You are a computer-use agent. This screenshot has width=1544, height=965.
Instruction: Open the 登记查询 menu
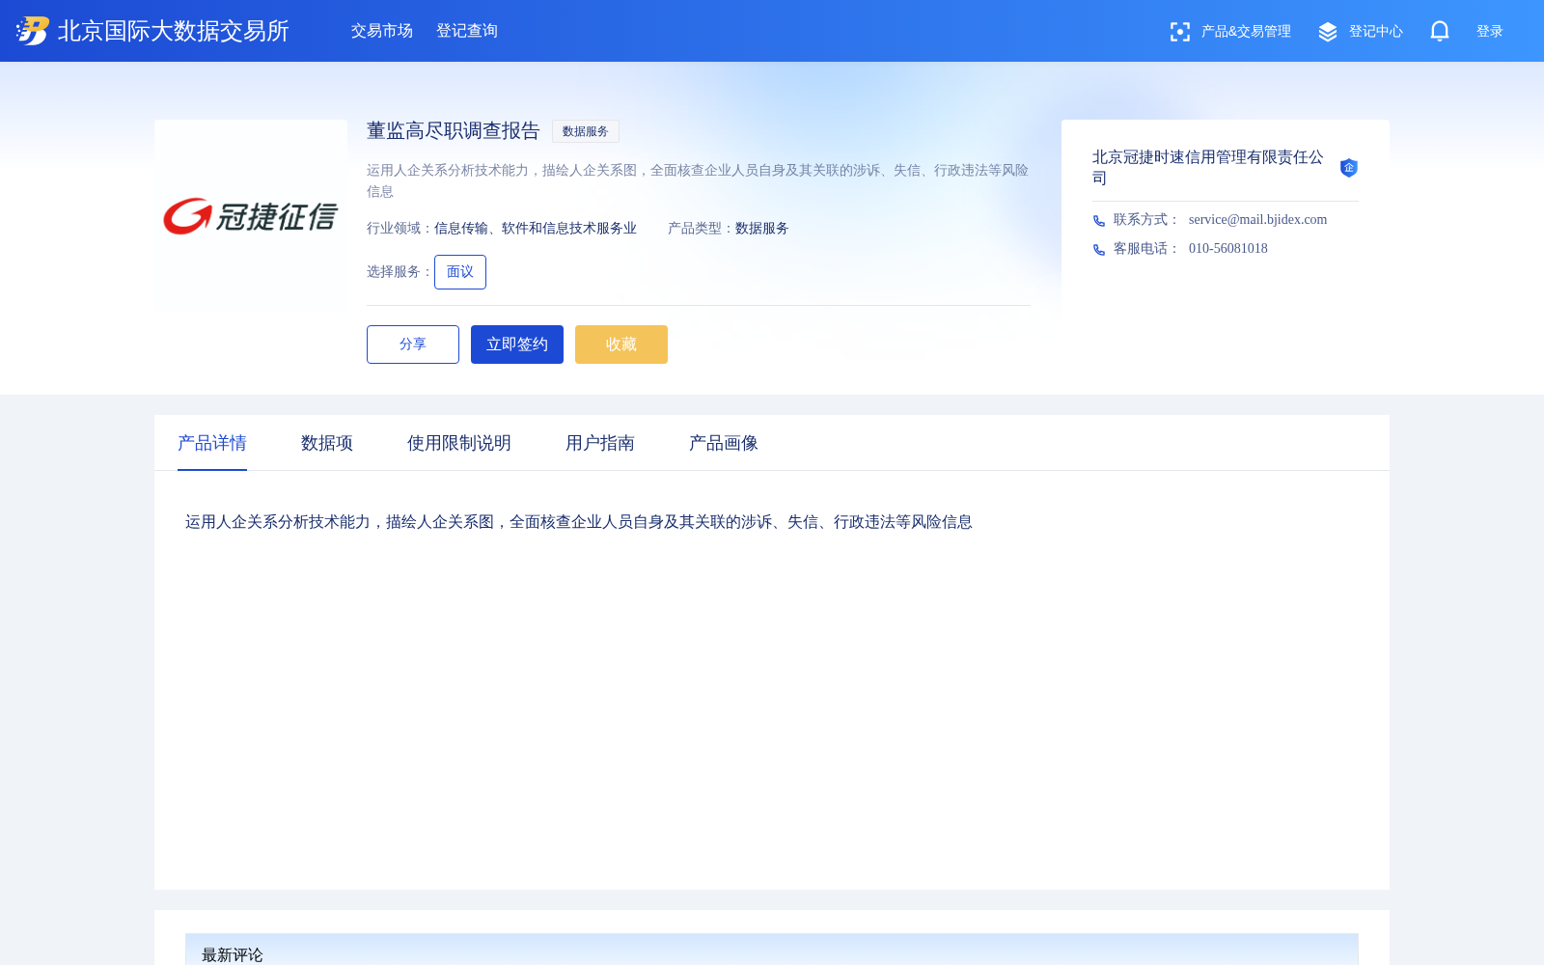pos(467,31)
